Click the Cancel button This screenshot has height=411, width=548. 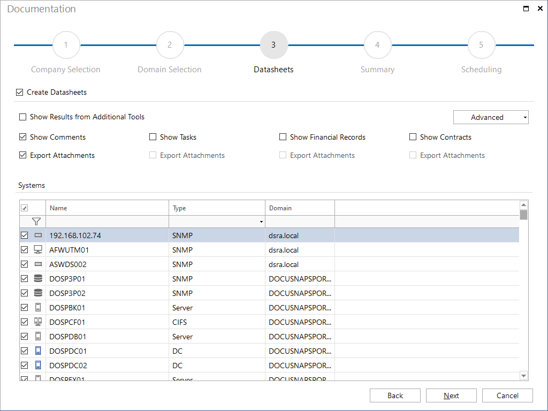507,395
